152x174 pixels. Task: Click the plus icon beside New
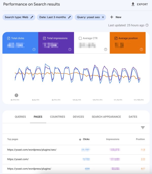[x=112, y=17]
